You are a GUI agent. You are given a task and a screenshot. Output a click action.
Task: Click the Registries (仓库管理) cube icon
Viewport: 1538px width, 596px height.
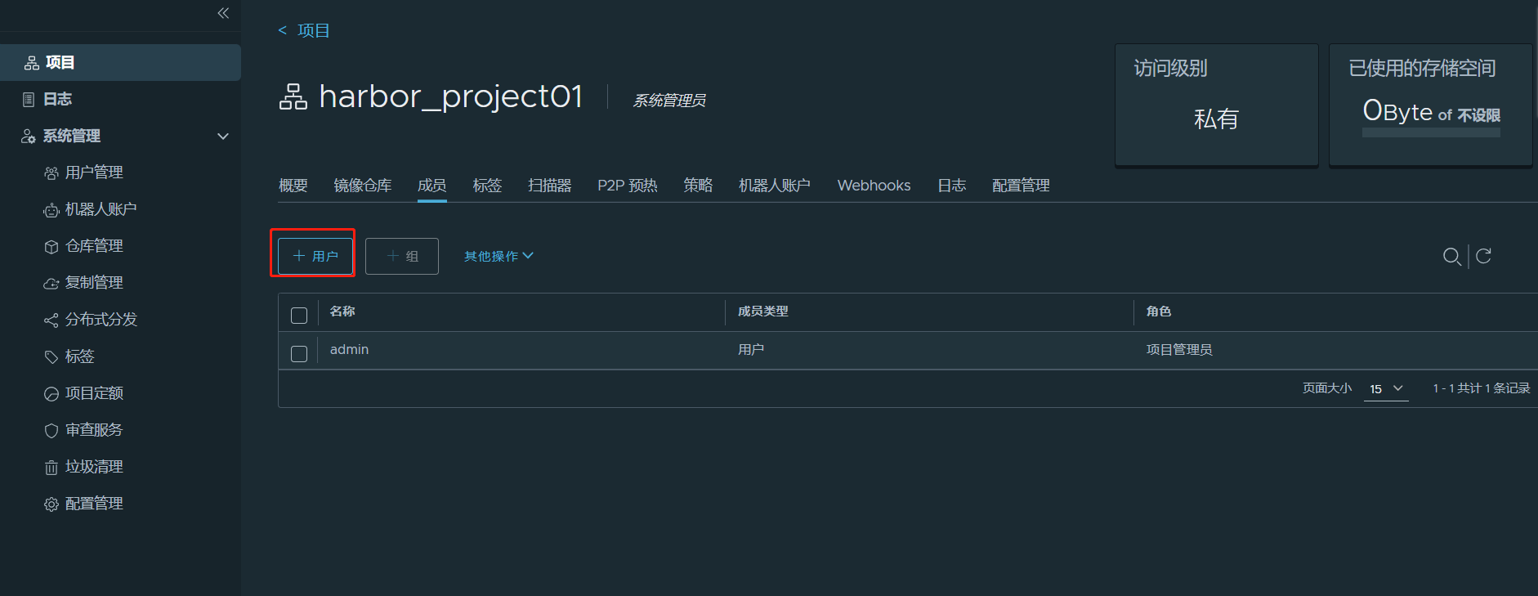tap(51, 247)
